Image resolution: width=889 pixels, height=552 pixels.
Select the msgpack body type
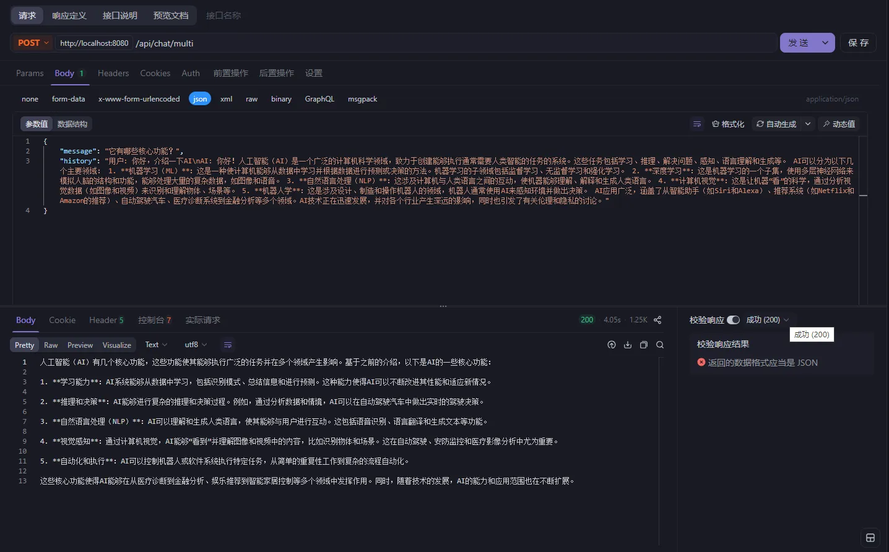click(x=362, y=99)
